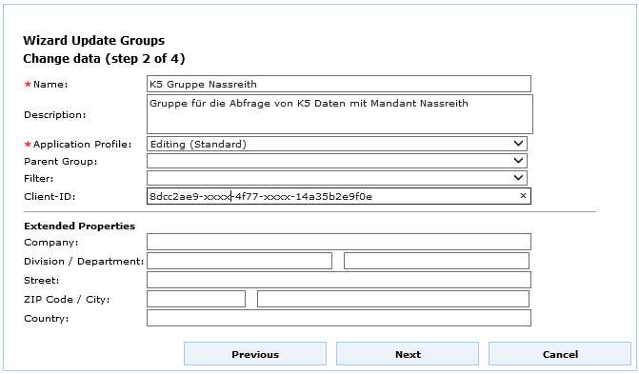Click the Country input field
The height and width of the screenshot is (374, 639).
click(x=339, y=318)
